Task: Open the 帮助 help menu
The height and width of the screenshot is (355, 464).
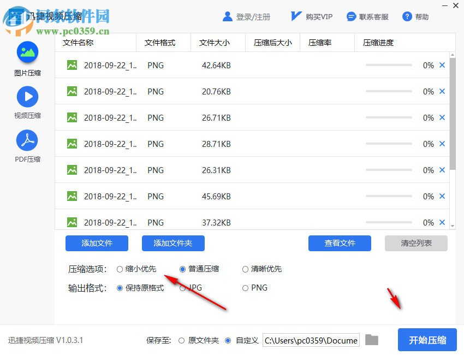Action: (x=415, y=16)
